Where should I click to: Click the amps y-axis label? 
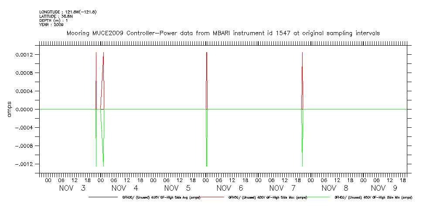9,109
